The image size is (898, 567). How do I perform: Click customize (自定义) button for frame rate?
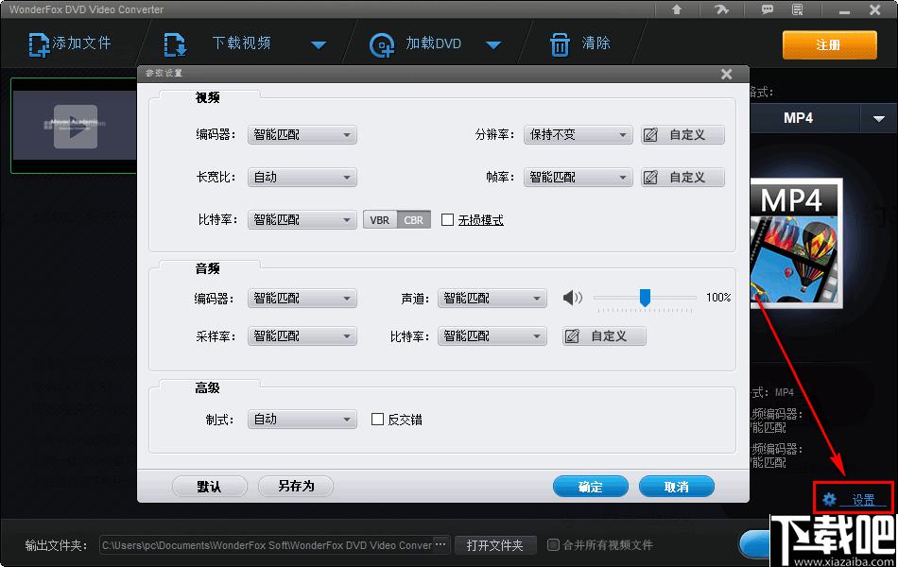pyautogui.click(x=682, y=177)
